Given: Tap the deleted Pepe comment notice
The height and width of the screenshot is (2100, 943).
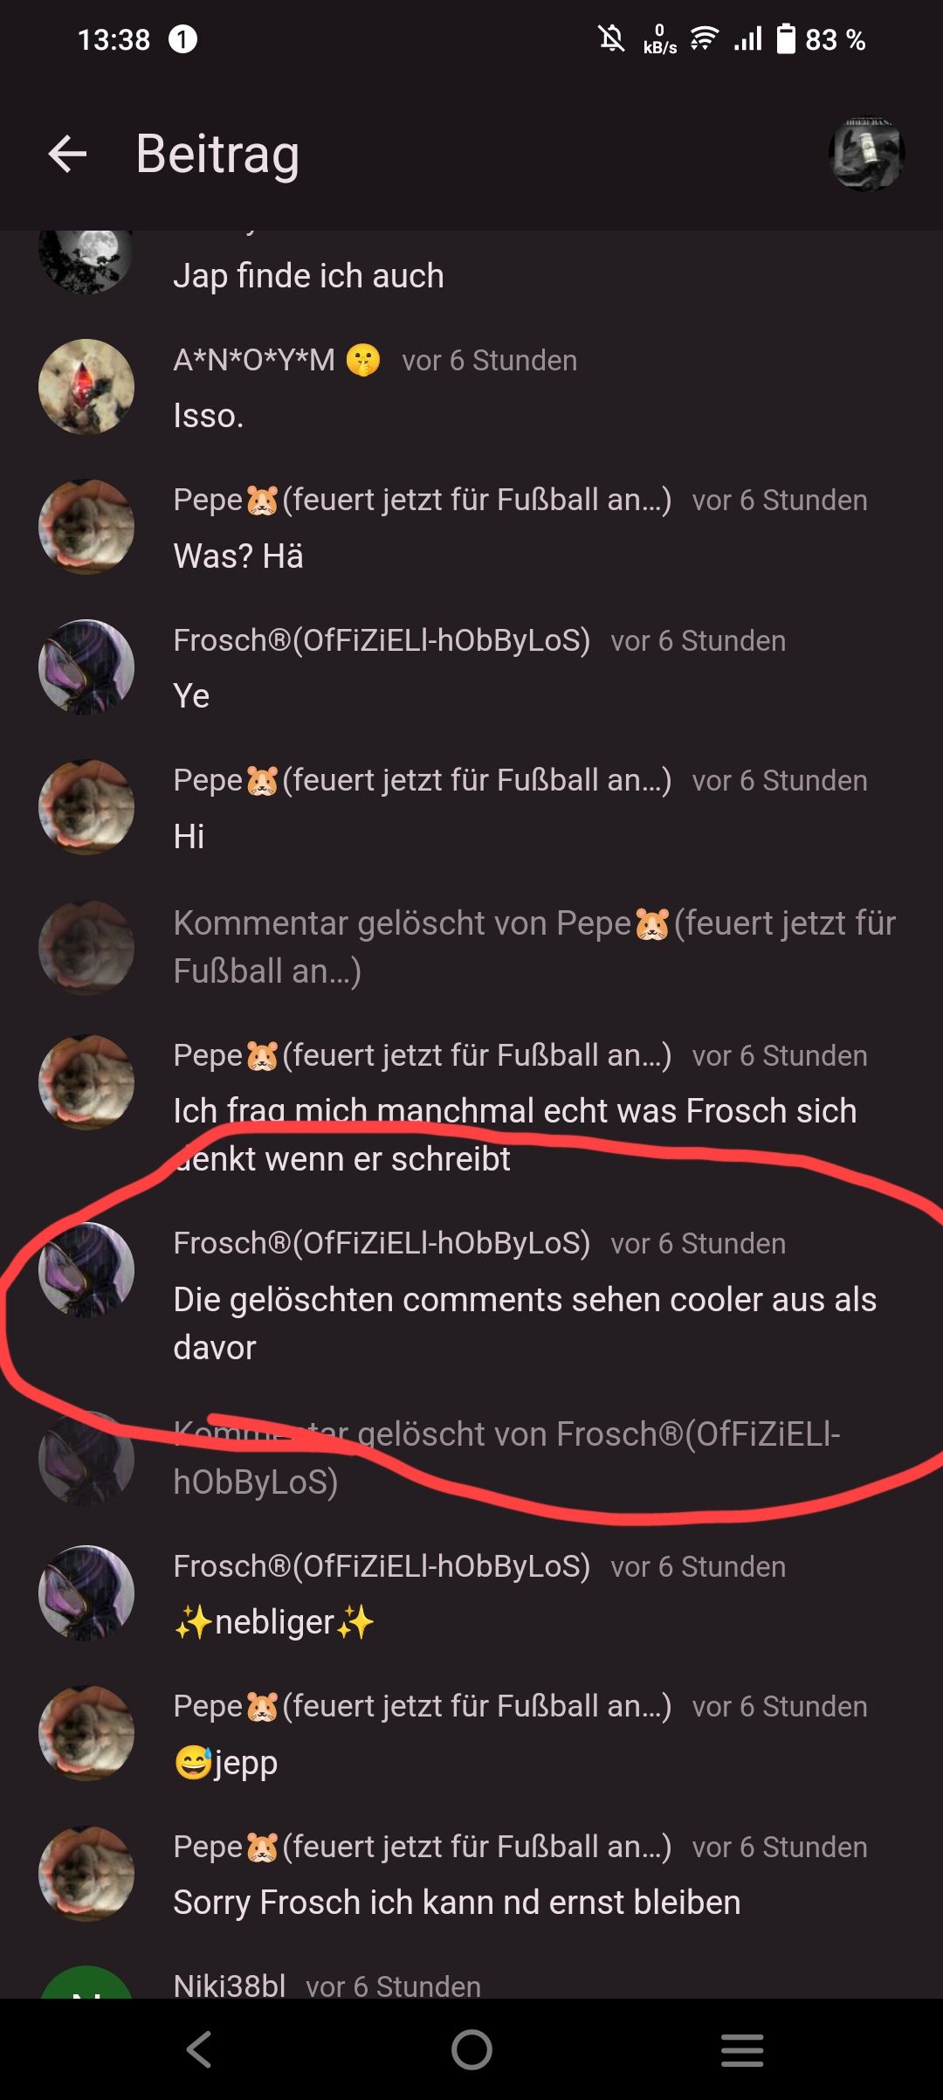Looking at the screenshot, I should point(534,947).
